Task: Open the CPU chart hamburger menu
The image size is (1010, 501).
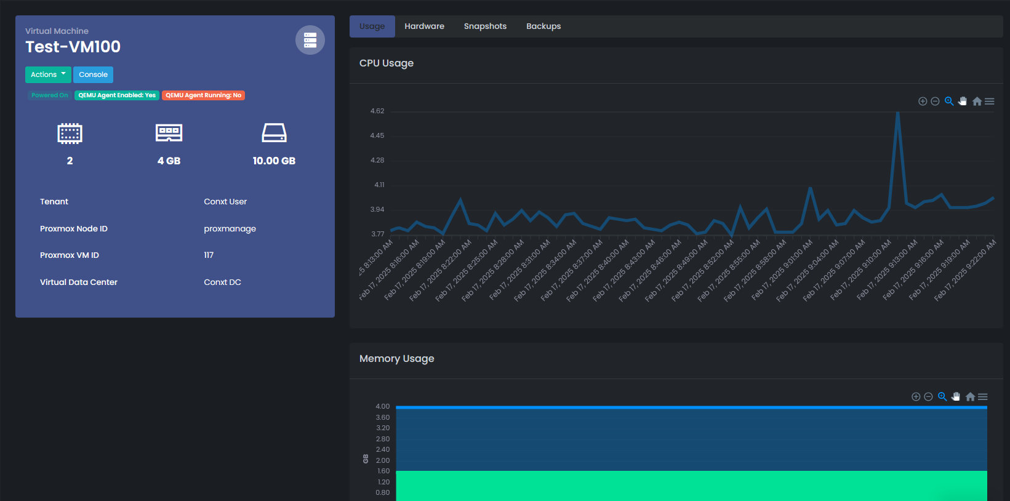Action: (990, 102)
